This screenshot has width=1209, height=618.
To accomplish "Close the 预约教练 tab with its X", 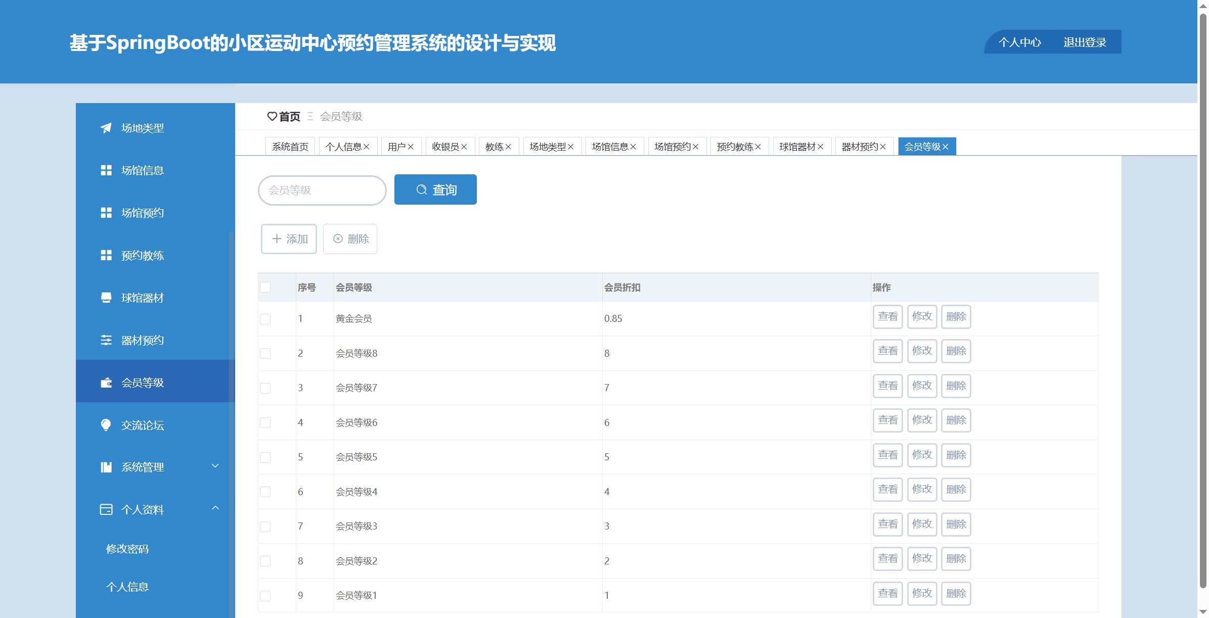I will (x=758, y=147).
